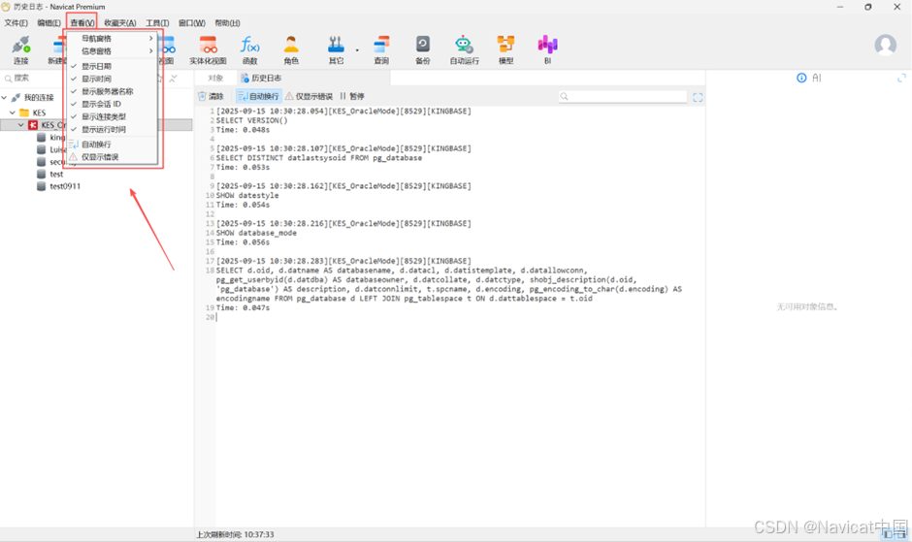The height and width of the screenshot is (542, 912).
Task: Open the AI panel label
Action: click(817, 78)
